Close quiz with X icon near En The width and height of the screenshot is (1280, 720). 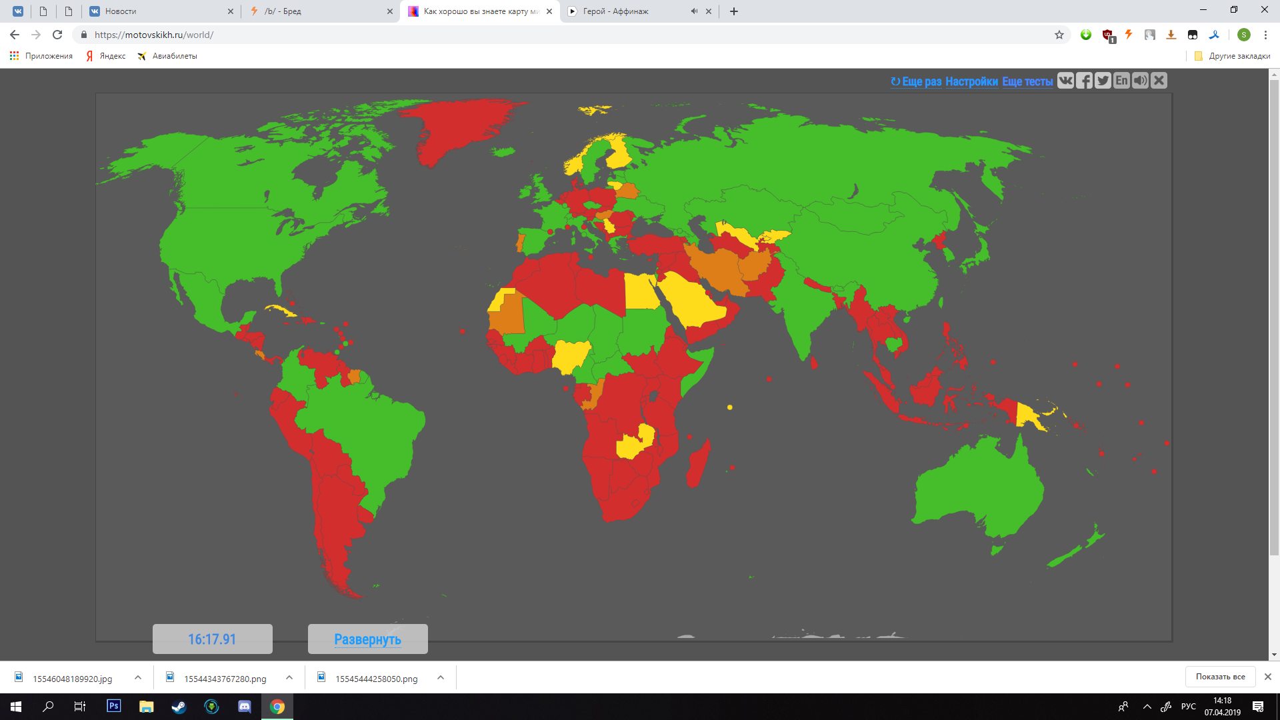click(1159, 81)
